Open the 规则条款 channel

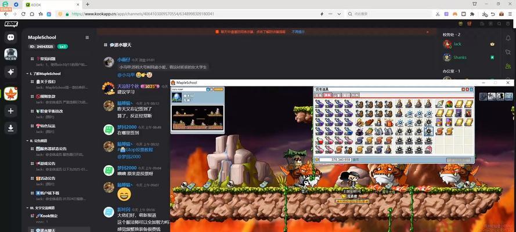pyautogui.click(x=59, y=99)
